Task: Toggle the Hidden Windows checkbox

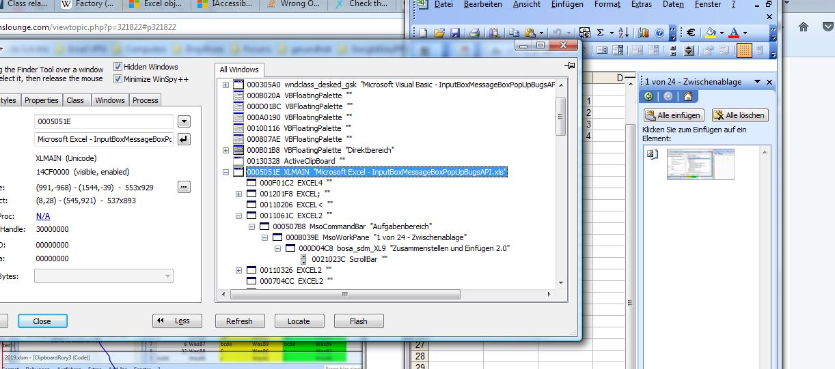Action: (x=118, y=67)
